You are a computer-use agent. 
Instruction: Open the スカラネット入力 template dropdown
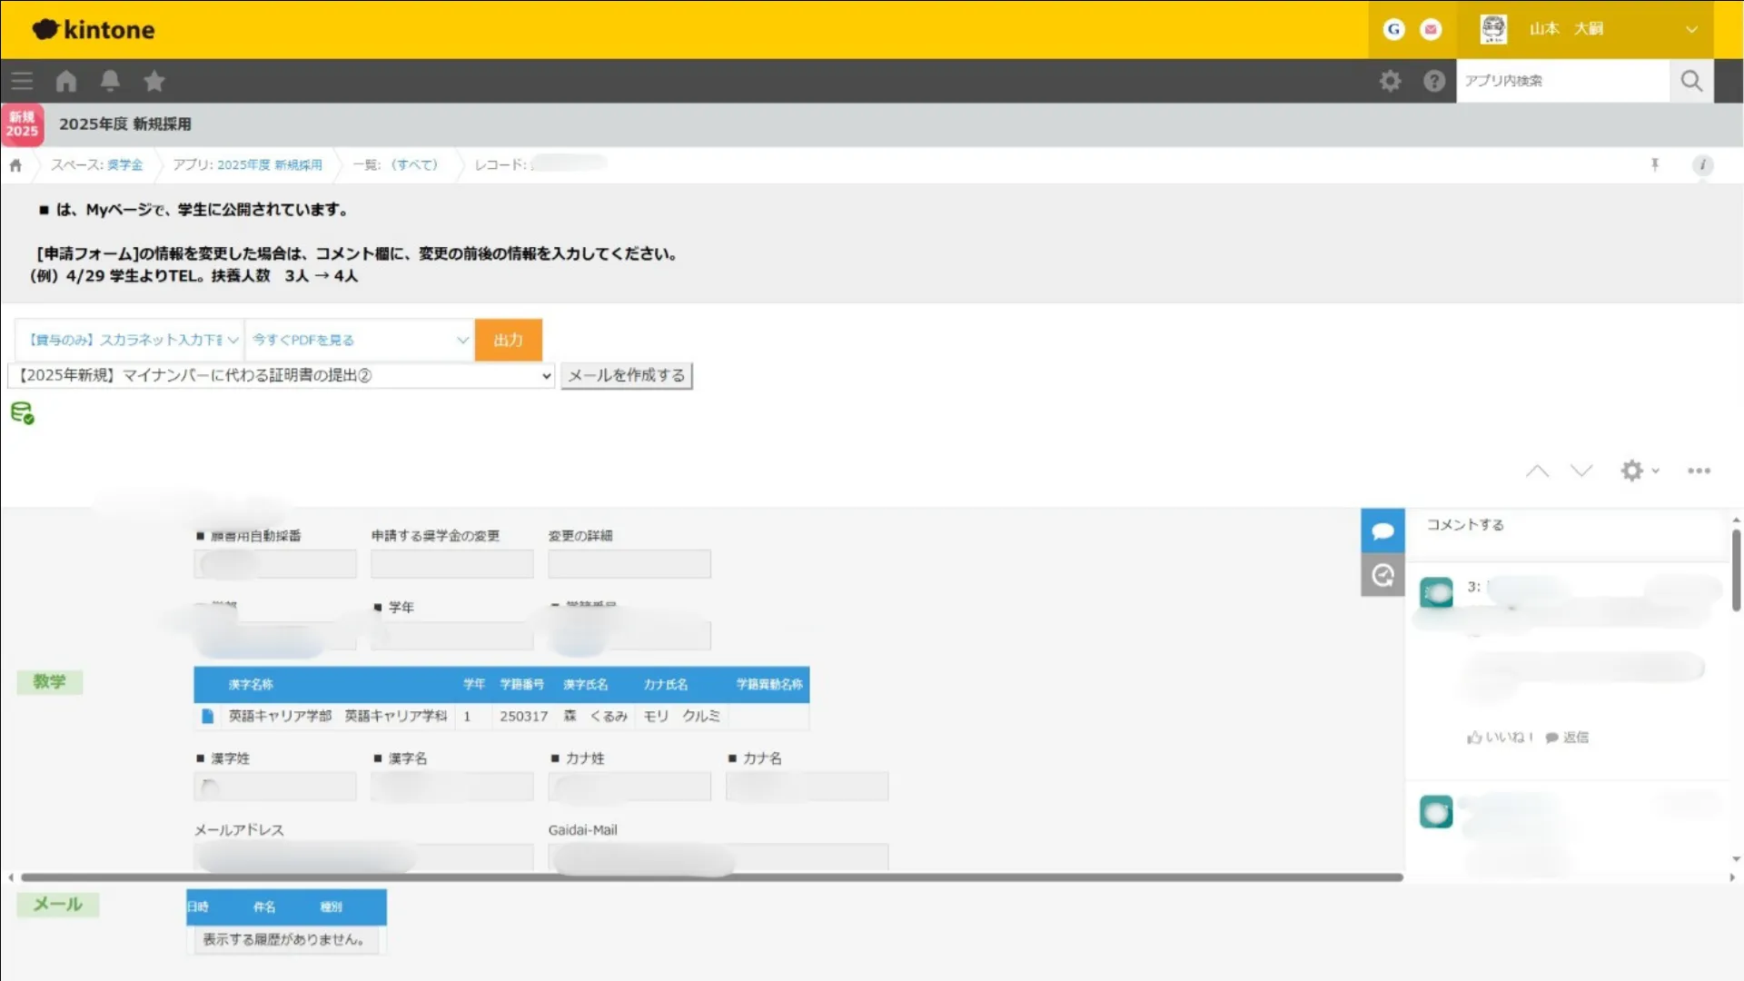[x=129, y=340]
